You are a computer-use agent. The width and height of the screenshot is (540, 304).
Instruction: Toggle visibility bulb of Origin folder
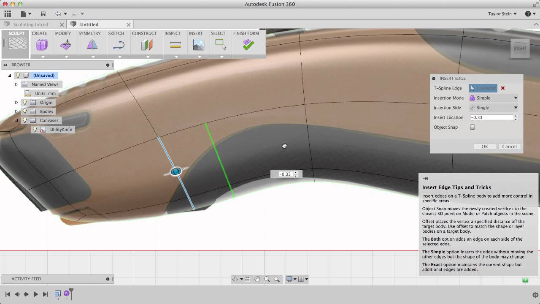point(25,102)
